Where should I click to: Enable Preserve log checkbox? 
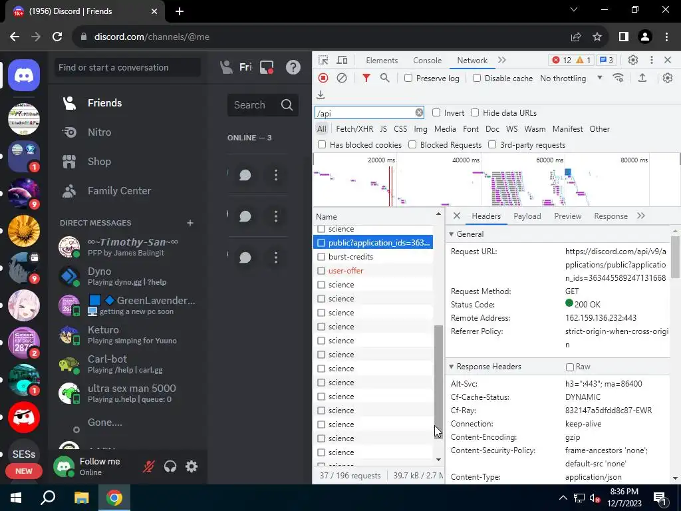(408, 79)
